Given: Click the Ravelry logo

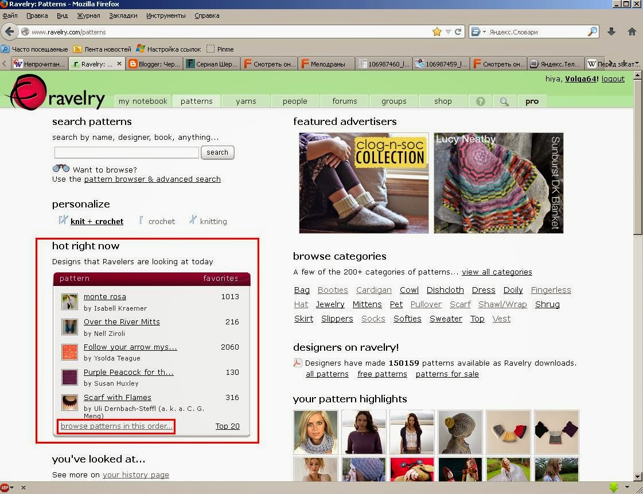Looking at the screenshot, I should 56,92.
